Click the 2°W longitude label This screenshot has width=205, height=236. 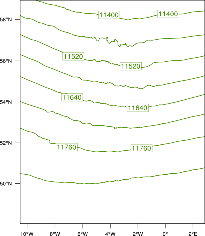pyautogui.click(x=138, y=234)
